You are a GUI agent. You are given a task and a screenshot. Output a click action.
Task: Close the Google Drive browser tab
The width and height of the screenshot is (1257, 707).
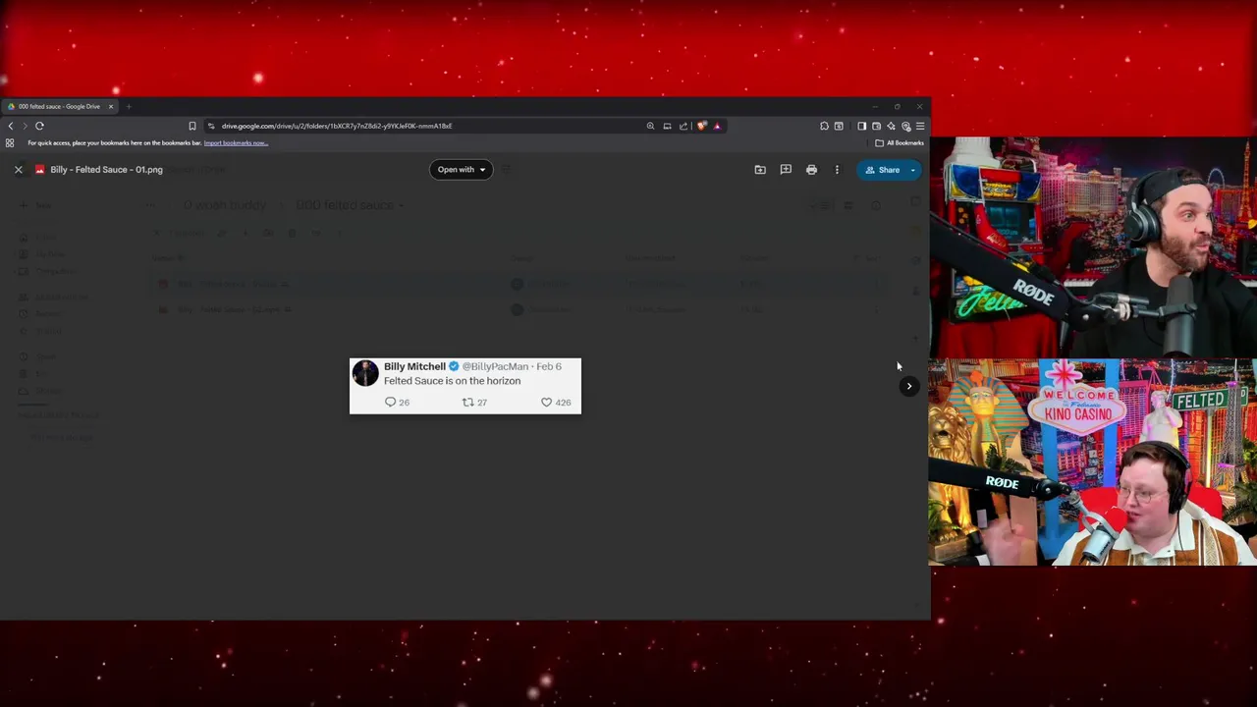coord(111,106)
